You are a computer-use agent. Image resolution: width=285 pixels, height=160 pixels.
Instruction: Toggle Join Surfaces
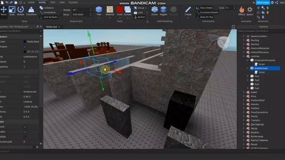click(x=49, y=17)
